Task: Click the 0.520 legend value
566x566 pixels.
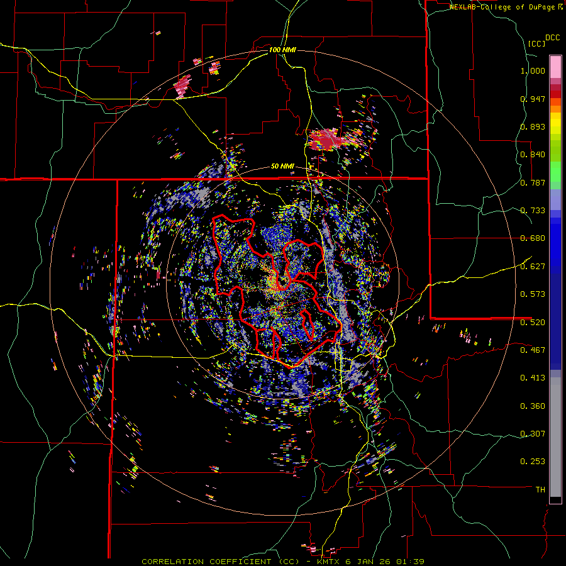Action: 533,323
